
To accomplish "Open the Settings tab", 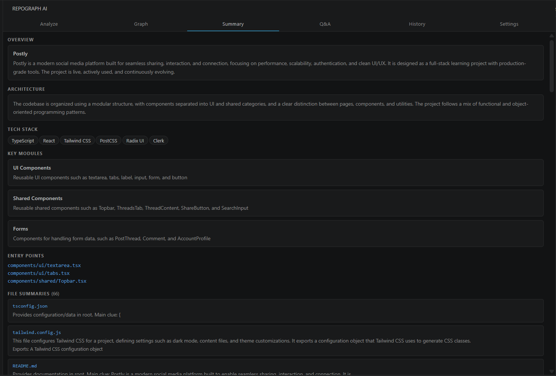I will click(x=509, y=24).
